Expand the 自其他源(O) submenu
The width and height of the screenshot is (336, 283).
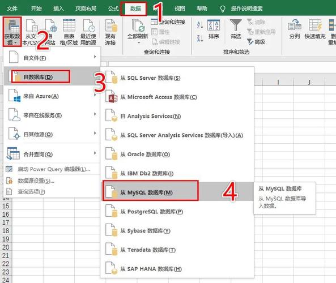(x=52, y=134)
